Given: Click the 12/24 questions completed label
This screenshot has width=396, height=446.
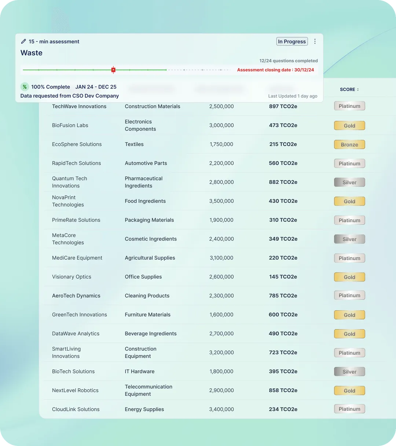Looking at the screenshot, I should tap(289, 61).
